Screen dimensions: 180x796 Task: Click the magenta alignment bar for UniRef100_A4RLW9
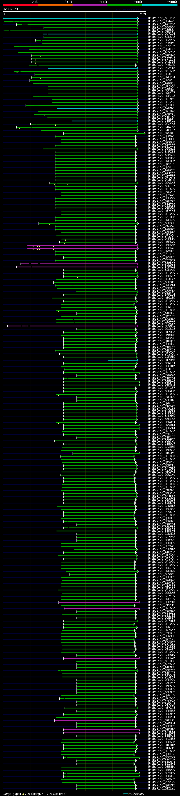[95, 720]
